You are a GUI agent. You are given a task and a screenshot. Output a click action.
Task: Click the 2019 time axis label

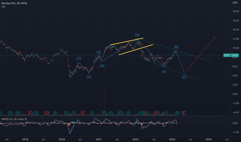tap(25, 139)
